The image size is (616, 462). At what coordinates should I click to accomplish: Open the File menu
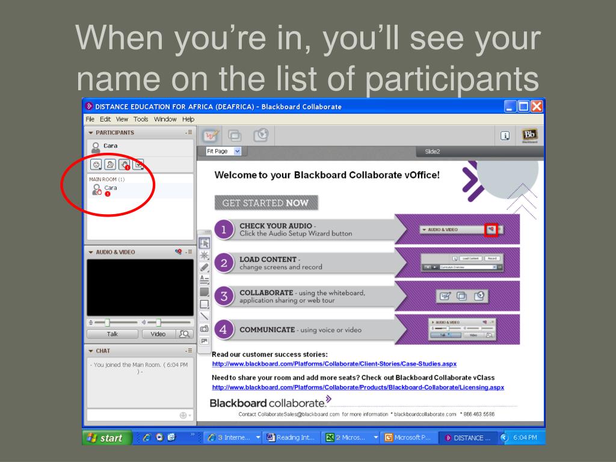pos(90,119)
